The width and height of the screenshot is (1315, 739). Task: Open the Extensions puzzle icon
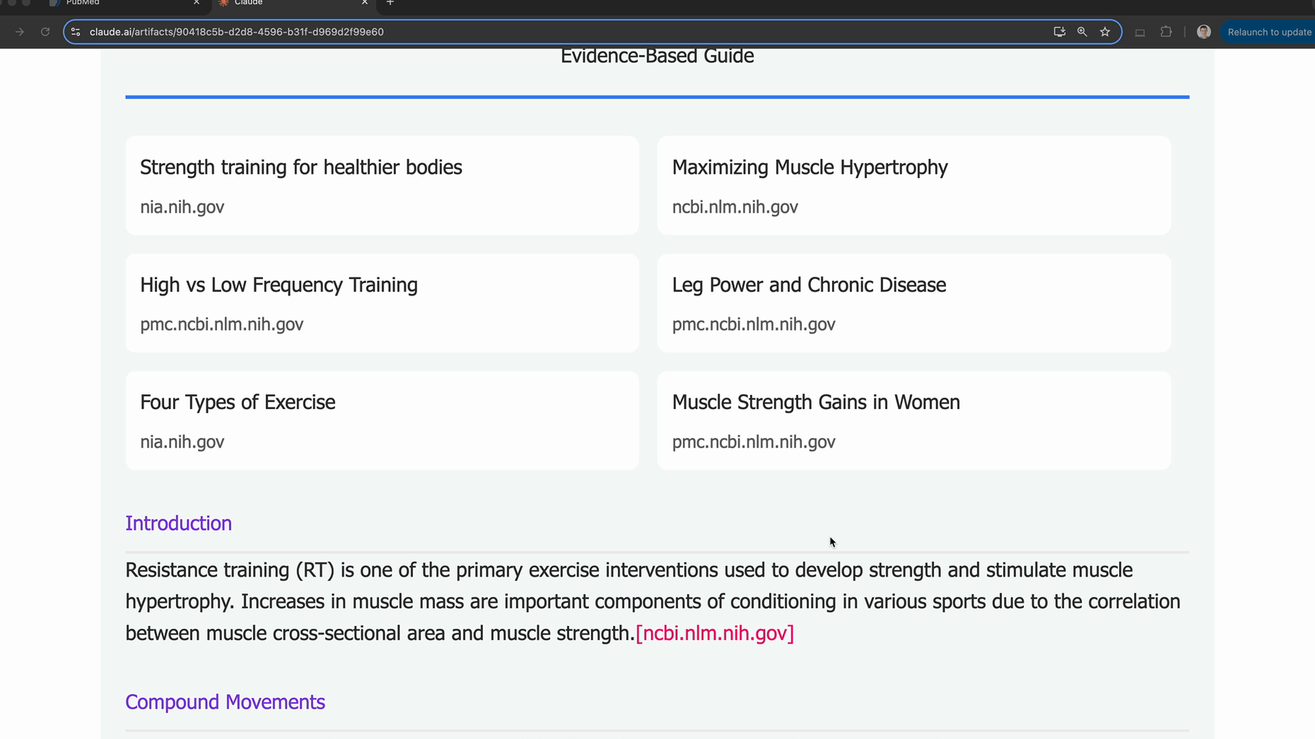pos(1166,32)
